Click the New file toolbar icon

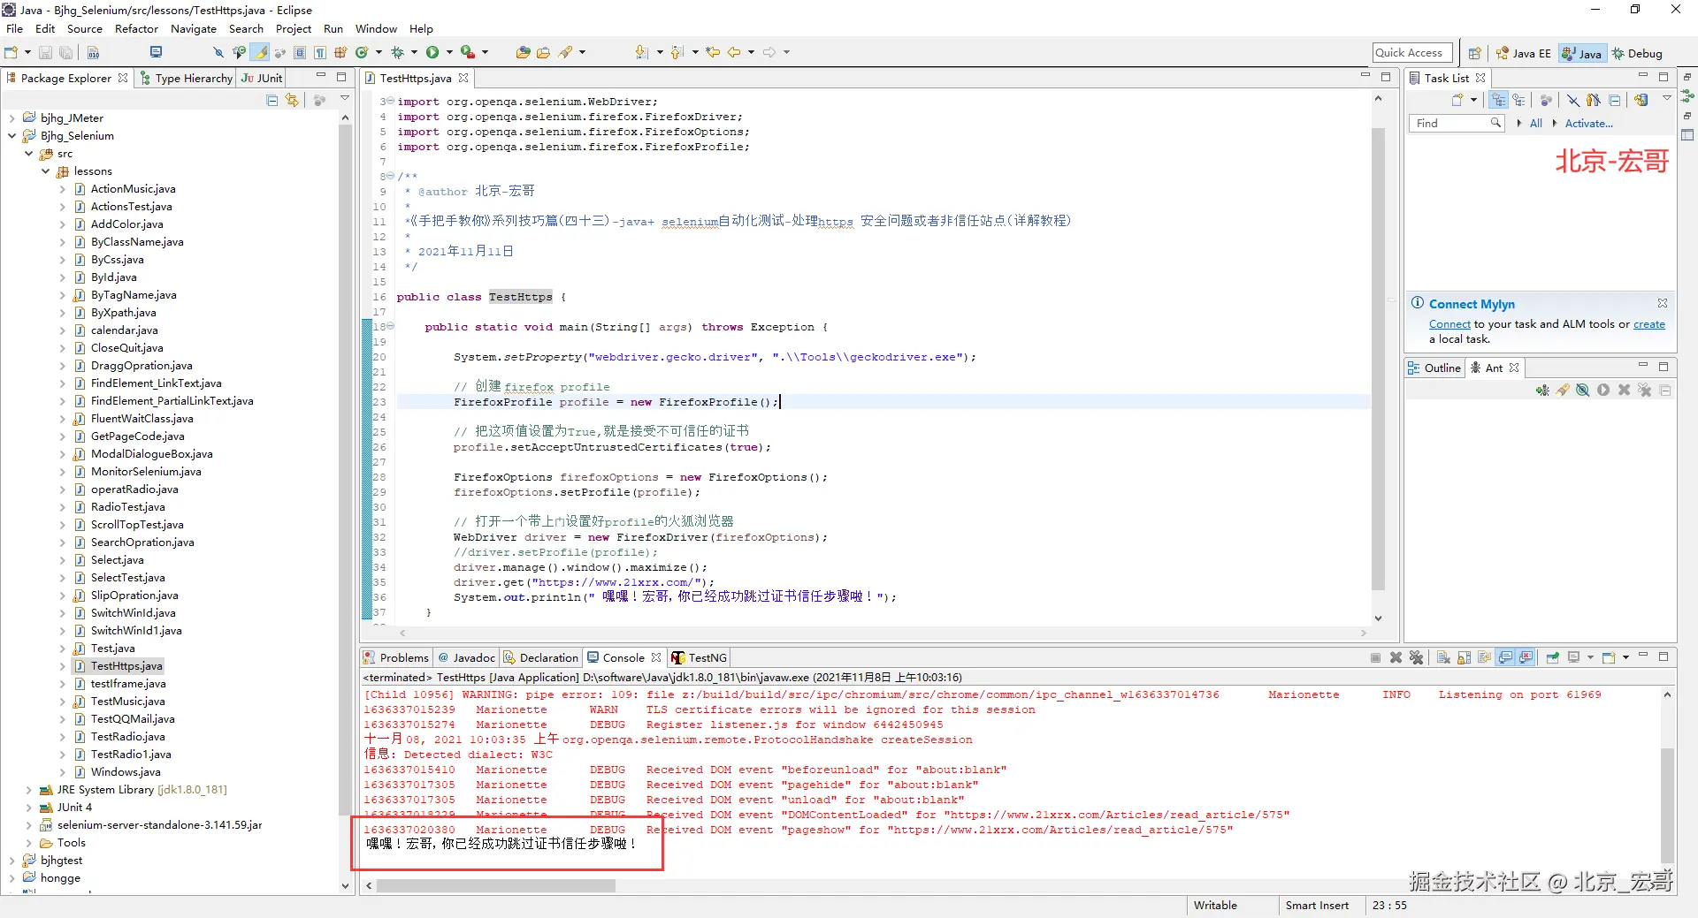11,53
